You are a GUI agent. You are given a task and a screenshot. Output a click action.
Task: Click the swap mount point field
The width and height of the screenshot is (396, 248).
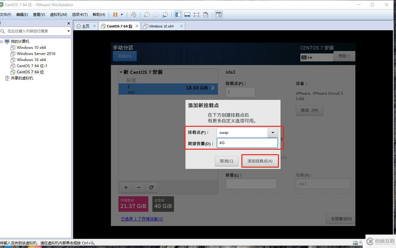pyautogui.click(x=242, y=133)
